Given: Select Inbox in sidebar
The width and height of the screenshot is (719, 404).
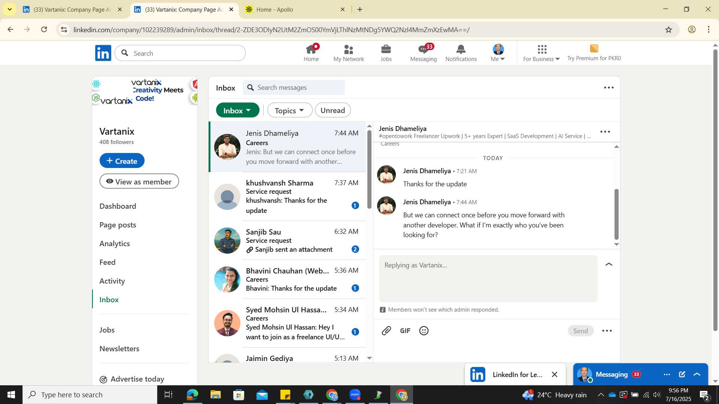Looking at the screenshot, I should 109,300.
